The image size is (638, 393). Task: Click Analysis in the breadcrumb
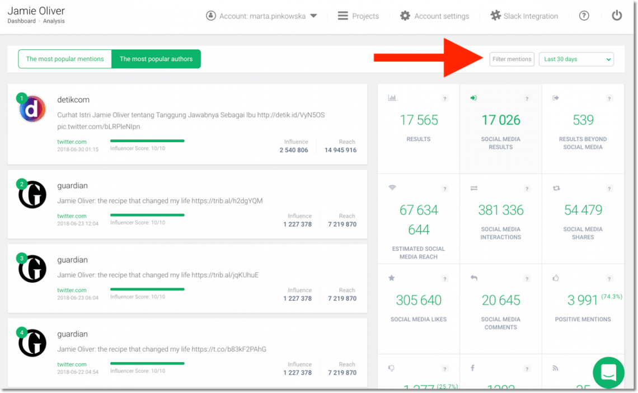pos(54,21)
